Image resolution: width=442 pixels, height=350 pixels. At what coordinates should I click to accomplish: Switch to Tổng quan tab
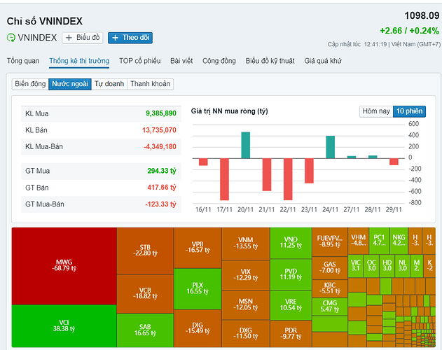click(23, 61)
